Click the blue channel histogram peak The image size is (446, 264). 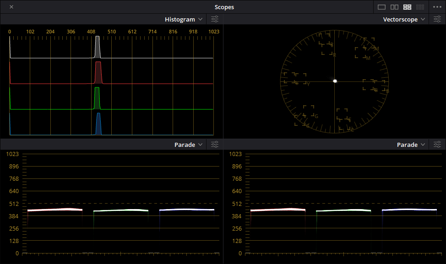[98, 124]
